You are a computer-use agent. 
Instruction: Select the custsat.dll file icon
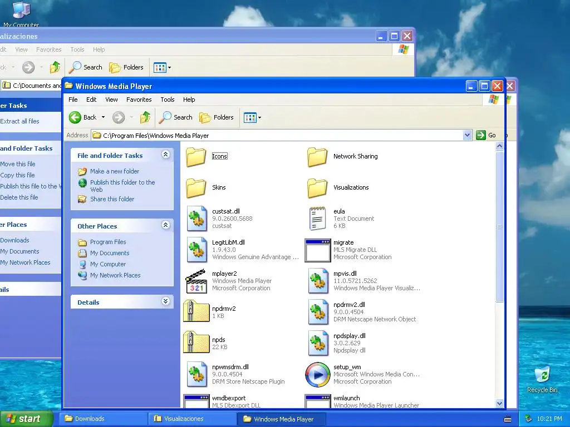(196, 219)
